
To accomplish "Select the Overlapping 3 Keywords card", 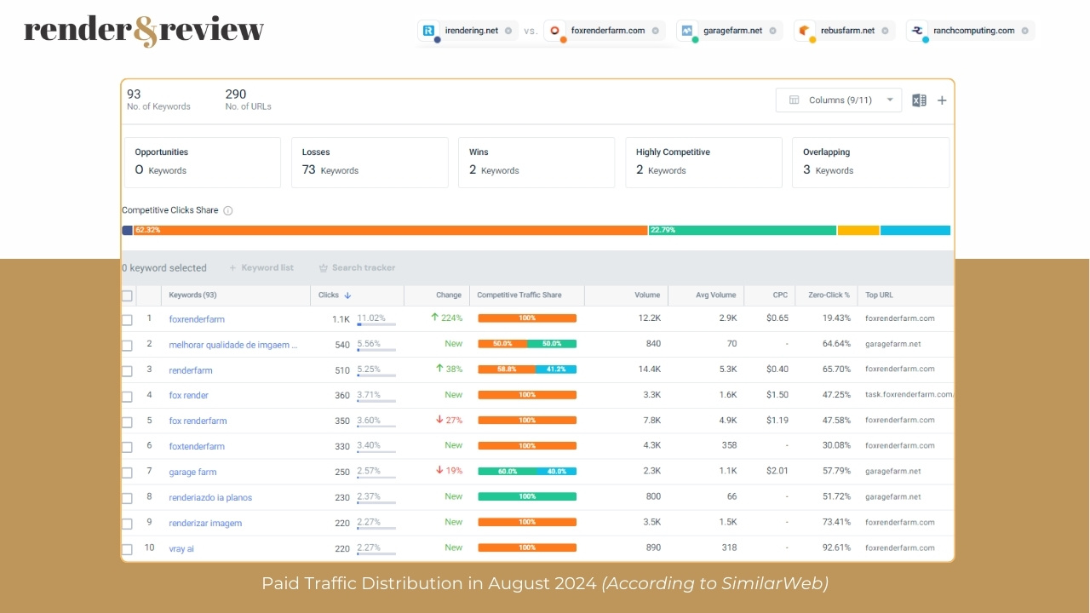I will point(870,162).
